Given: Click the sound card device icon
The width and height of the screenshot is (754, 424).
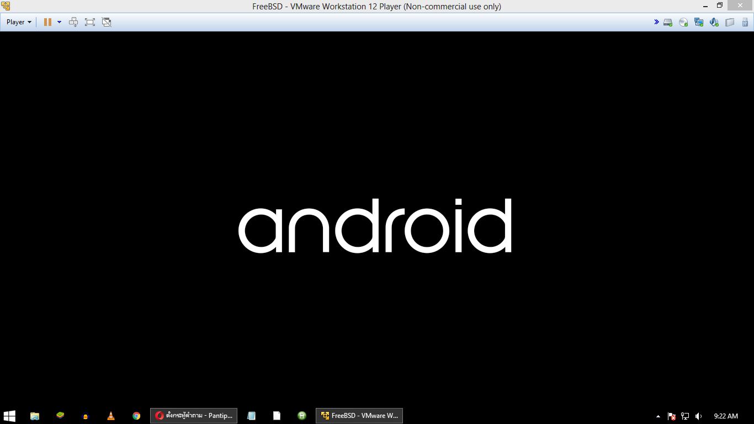Looking at the screenshot, I should [x=714, y=23].
